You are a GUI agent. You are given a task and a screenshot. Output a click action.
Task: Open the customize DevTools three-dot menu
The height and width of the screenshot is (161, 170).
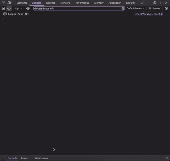click(161, 3)
